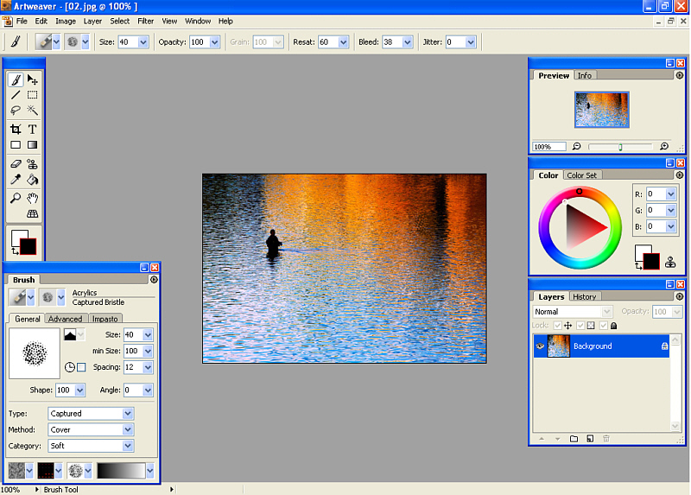Select the Eyedropper color picker tool
Image resolution: width=691 pixels, height=495 pixels.
tap(16, 181)
